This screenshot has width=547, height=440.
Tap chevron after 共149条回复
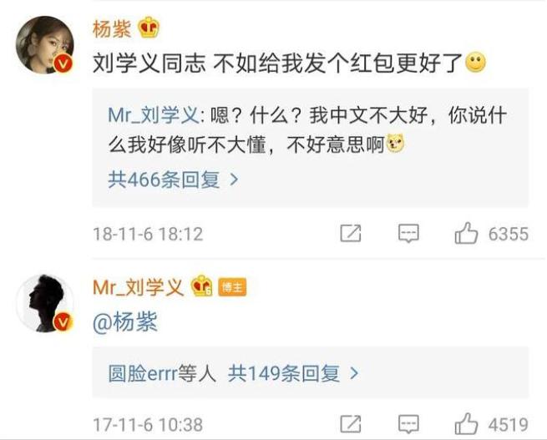click(354, 373)
